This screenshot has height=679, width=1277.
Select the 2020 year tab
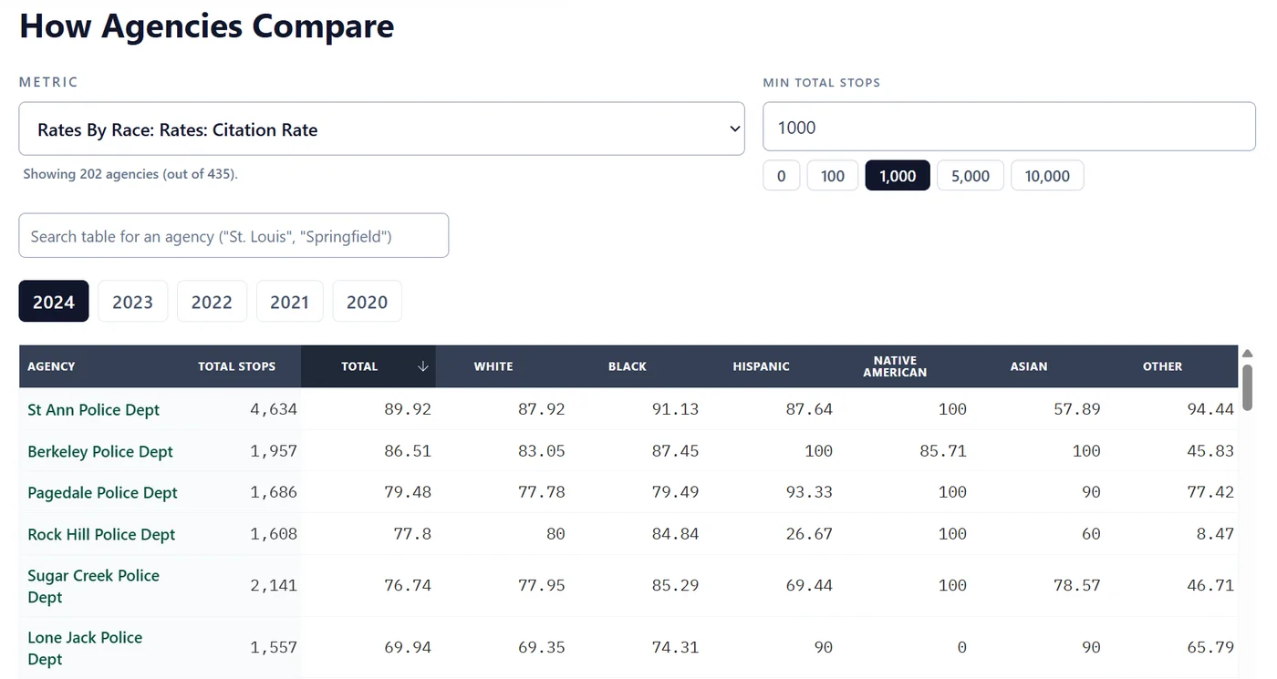[367, 302]
